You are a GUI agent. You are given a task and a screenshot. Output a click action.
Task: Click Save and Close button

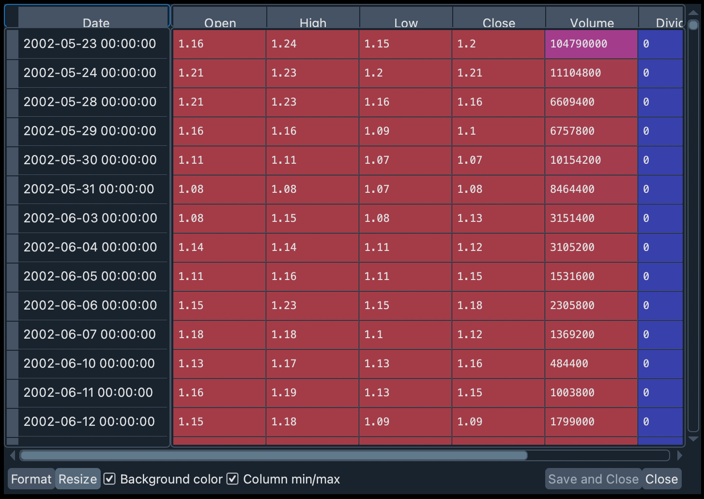coord(593,479)
